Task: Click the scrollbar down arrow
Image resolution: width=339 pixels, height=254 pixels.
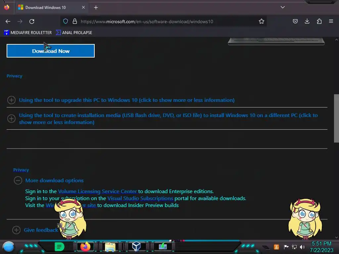Action: click(x=336, y=237)
